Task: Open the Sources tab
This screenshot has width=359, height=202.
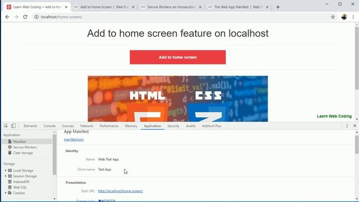Action: [x=68, y=126]
